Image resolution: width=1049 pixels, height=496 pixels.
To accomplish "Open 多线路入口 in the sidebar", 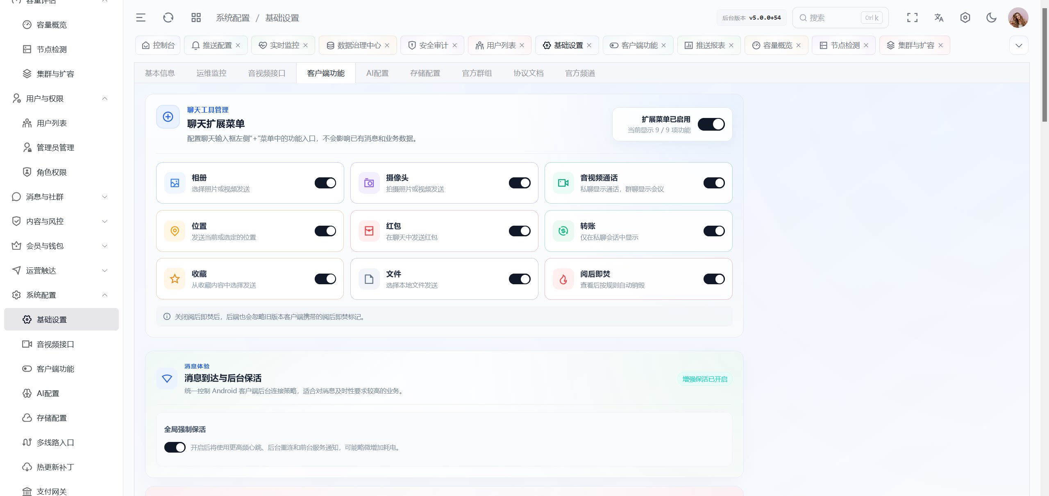I will tap(61, 442).
